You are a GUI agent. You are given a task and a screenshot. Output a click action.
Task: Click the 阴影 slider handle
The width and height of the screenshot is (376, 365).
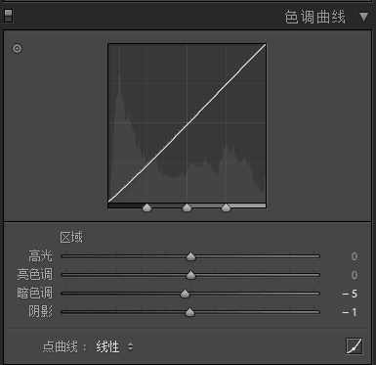click(189, 312)
